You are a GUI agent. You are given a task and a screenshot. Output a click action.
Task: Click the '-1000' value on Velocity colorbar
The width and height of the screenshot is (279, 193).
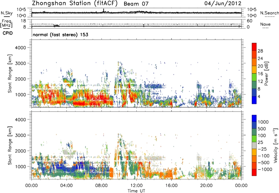265,169
